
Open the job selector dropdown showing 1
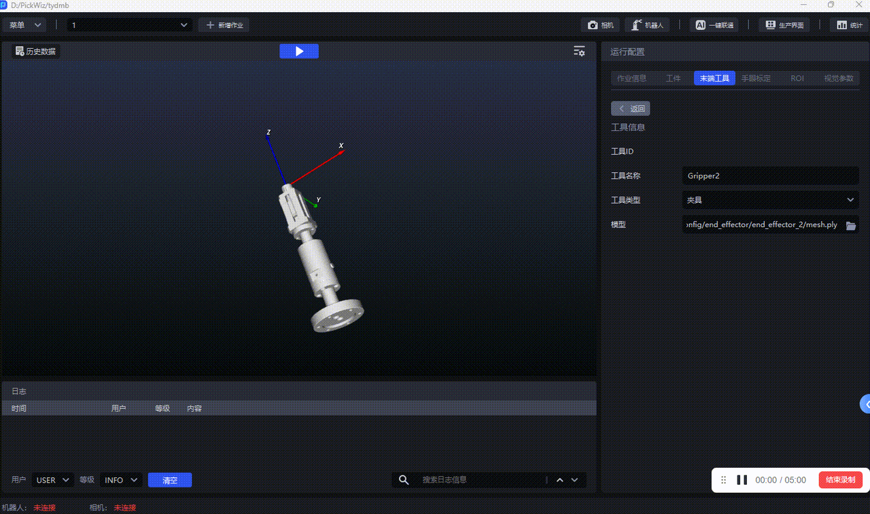point(130,25)
